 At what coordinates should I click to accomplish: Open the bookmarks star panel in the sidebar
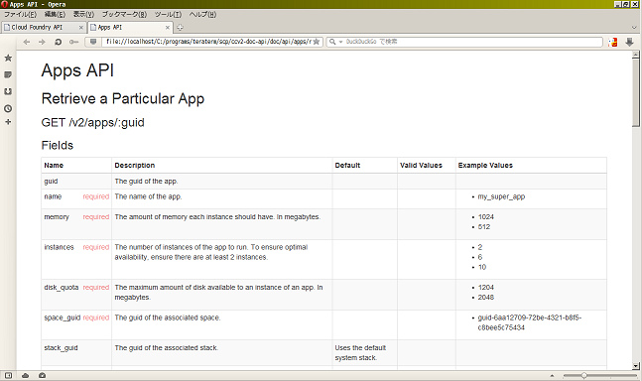8,58
